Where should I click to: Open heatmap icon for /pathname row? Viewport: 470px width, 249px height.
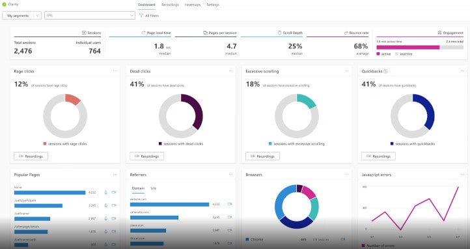click(106, 218)
